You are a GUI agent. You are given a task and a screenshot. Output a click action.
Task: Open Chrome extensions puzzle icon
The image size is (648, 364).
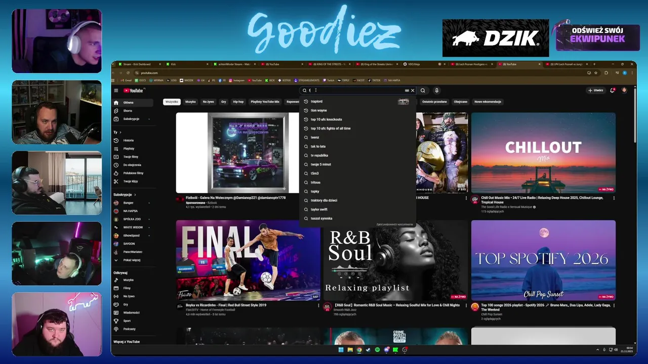tap(606, 73)
